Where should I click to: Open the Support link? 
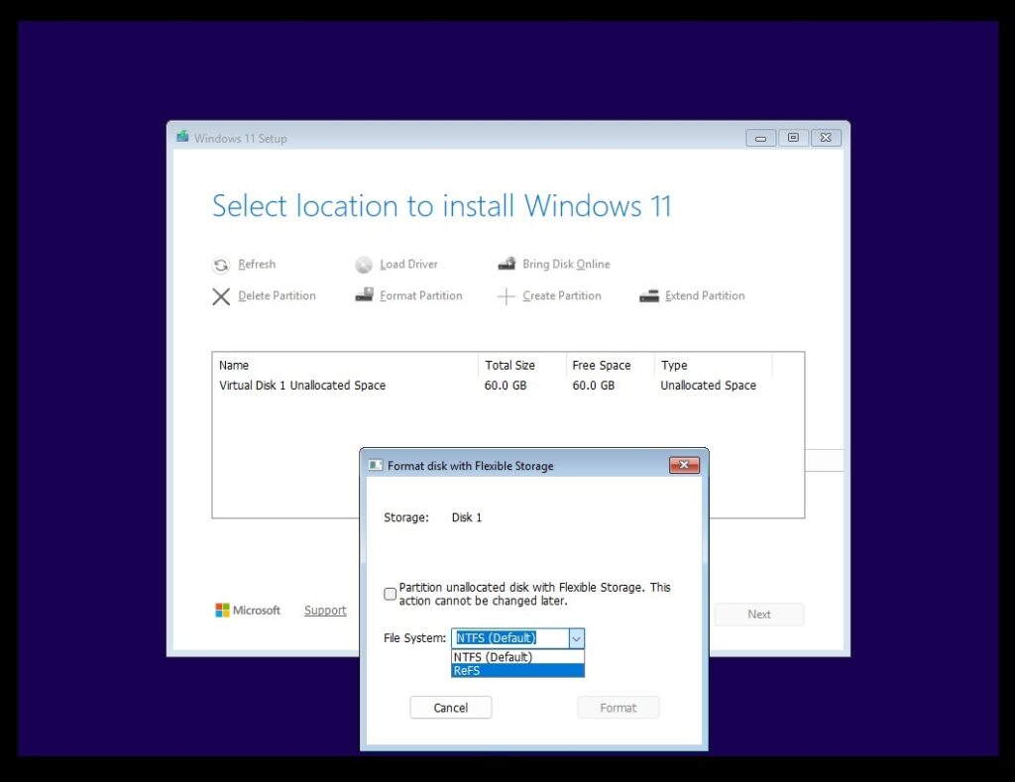coord(325,610)
